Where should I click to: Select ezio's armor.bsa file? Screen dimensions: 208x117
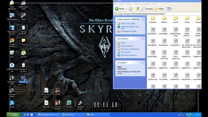click(164, 55)
